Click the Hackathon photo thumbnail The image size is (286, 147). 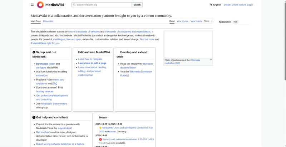point(188,45)
